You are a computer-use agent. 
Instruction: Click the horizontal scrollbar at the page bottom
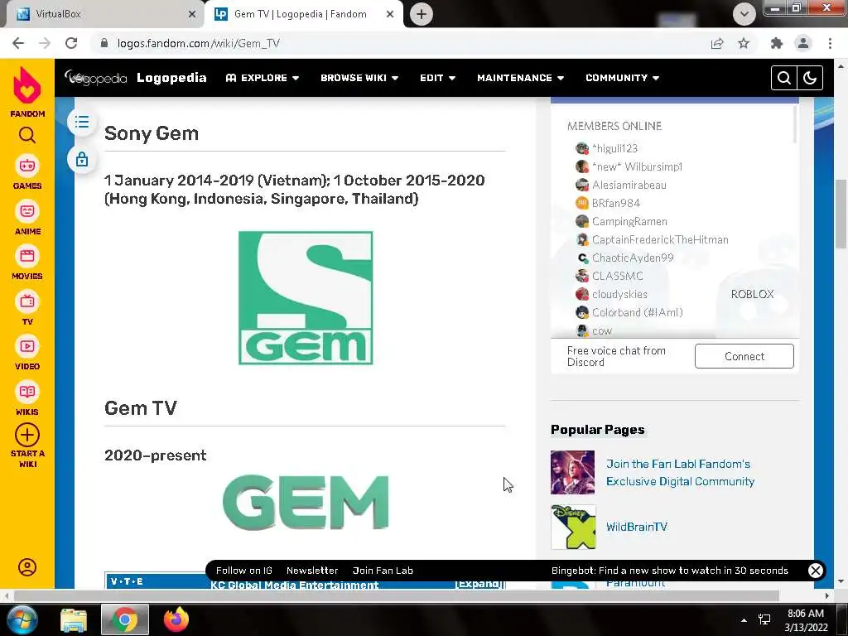pyautogui.click(x=397, y=595)
